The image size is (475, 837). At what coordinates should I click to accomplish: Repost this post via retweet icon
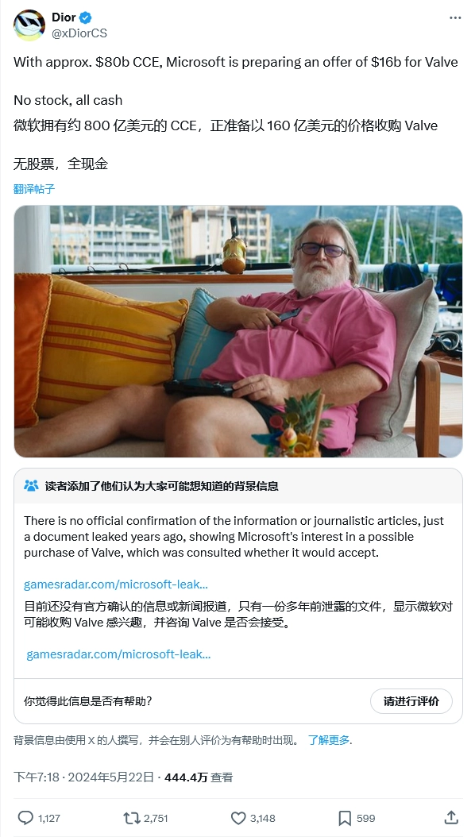[131, 818]
